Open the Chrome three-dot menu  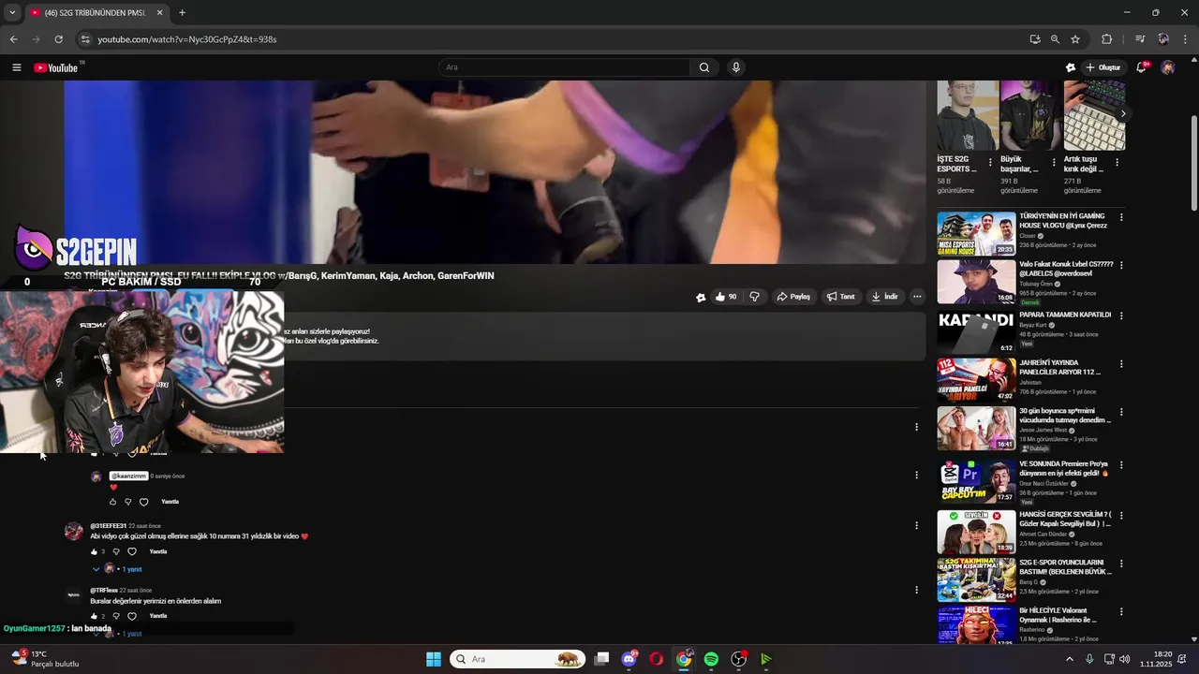pyautogui.click(x=1186, y=39)
